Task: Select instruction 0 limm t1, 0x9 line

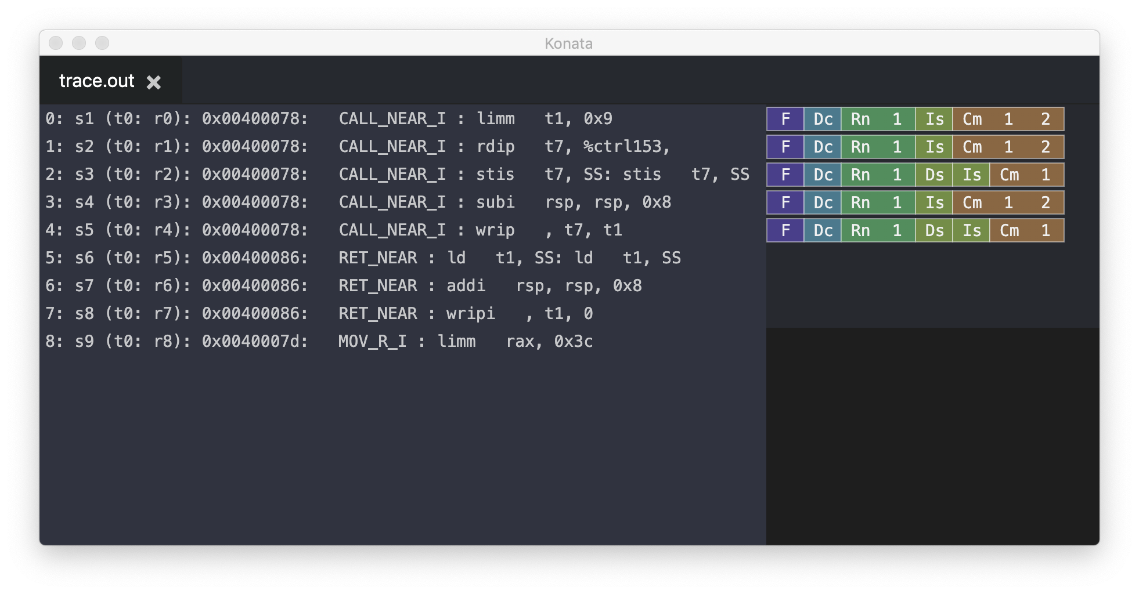Action: tap(329, 119)
